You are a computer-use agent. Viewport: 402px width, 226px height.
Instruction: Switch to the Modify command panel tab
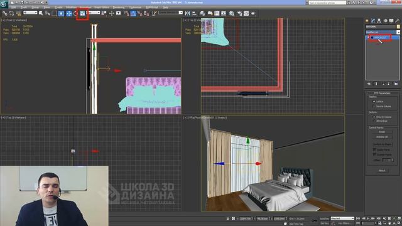click(x=373, y=21)
